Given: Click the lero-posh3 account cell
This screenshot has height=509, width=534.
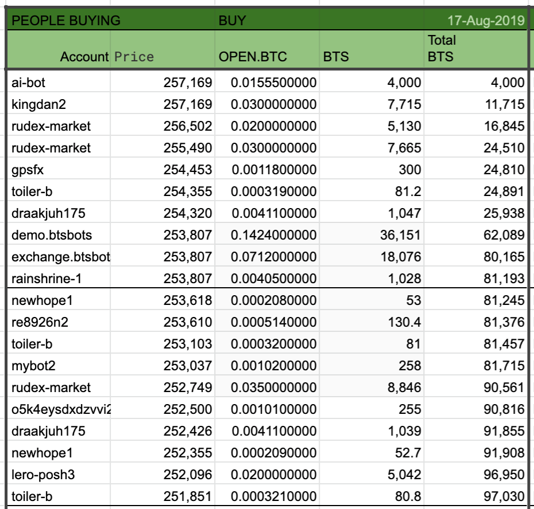Looking at the screenshot, I should tap(59, 474).
